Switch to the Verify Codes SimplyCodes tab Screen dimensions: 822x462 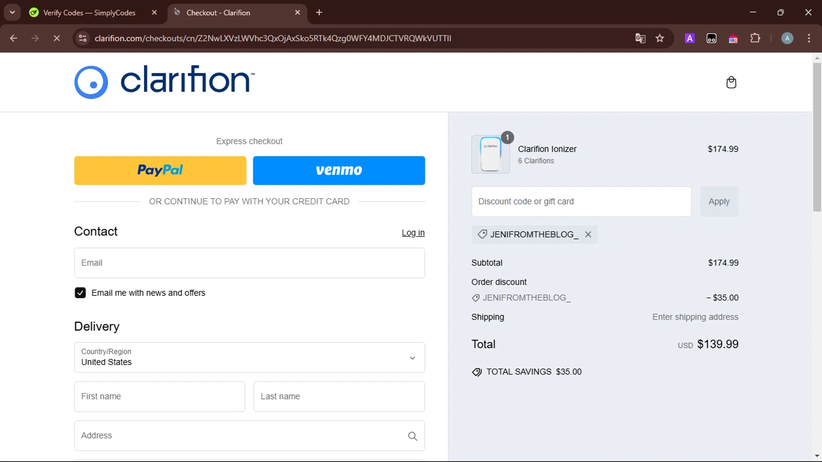[89, 13]
